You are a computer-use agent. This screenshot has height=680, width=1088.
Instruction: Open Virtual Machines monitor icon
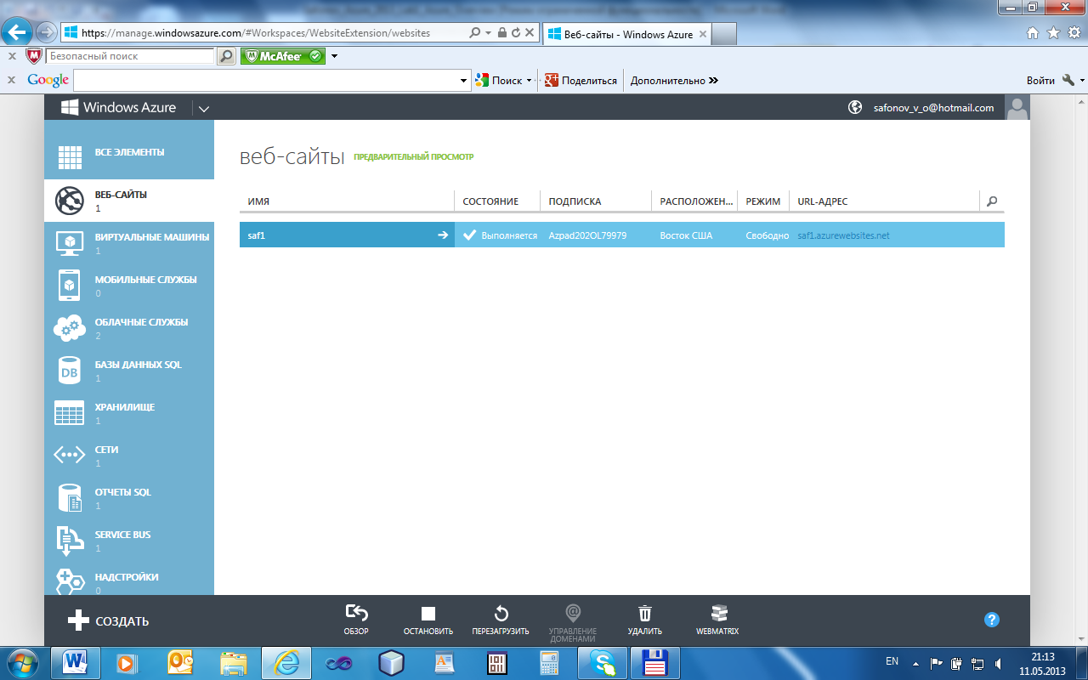click(x=70, y=243)
